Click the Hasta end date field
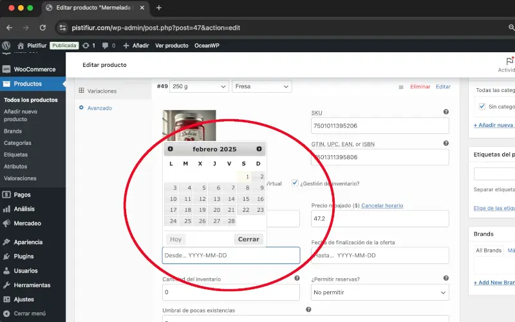Viewport: 515px width, 322px height. (x=380, y=255)
